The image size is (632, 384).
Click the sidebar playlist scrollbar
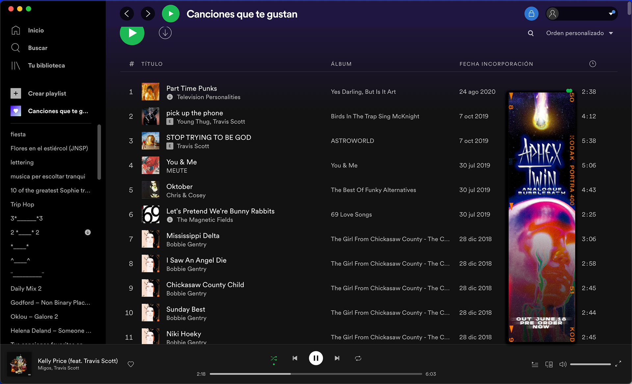pos(99,152)
